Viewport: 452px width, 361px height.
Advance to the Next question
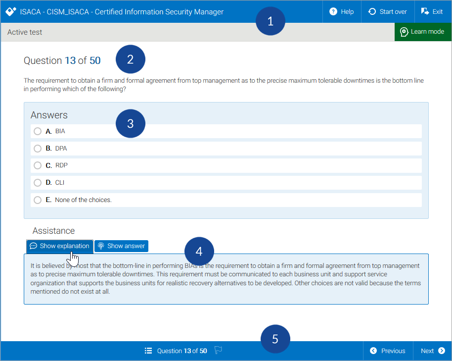(432, 351)
